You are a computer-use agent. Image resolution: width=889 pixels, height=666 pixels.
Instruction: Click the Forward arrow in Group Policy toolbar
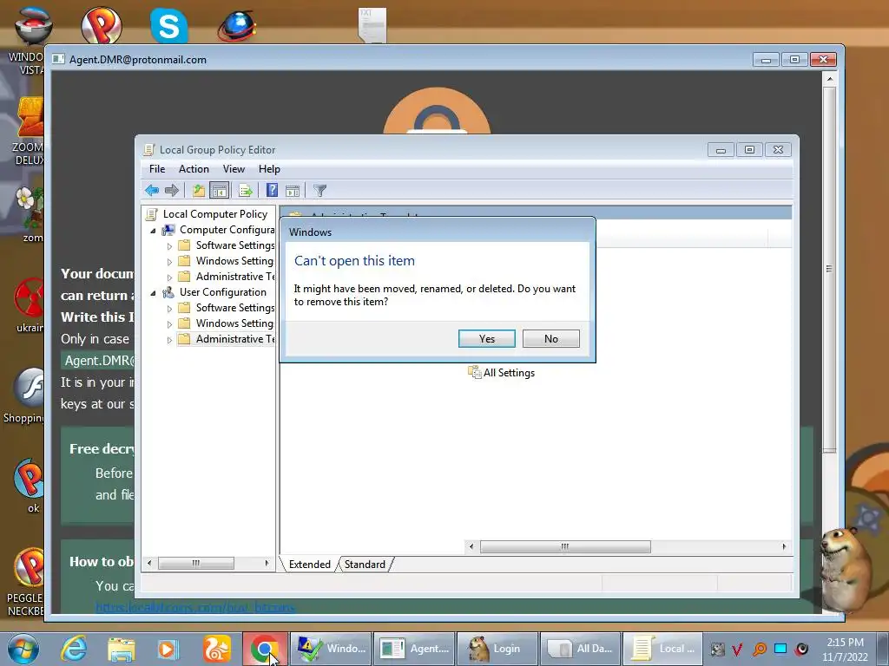172,190
